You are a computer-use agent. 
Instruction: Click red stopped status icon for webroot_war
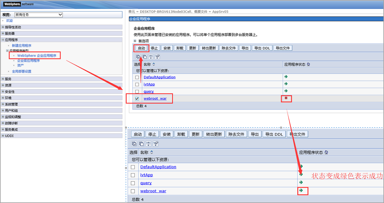point(286,98)
